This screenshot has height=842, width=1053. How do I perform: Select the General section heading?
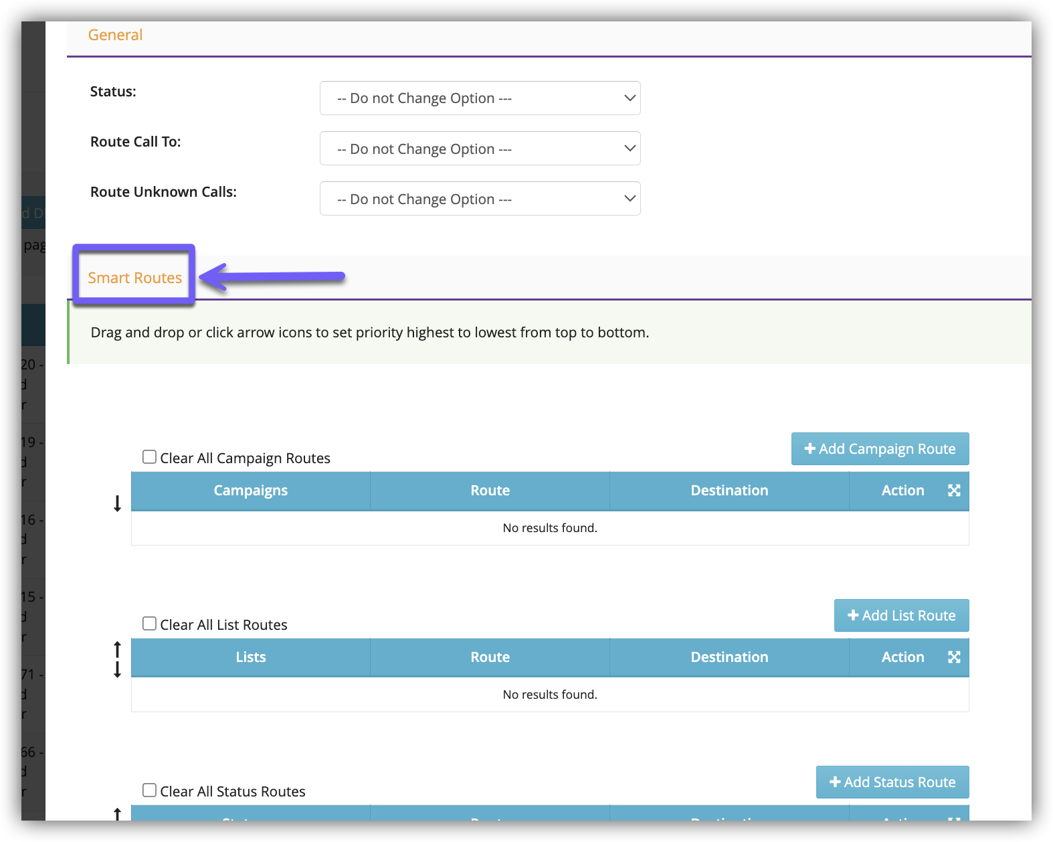(115, 35)
